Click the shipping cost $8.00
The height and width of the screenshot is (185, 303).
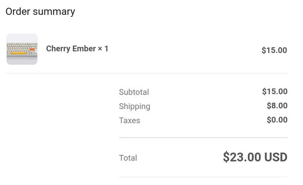pos(277,106)
